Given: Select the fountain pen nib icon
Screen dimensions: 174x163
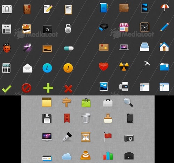Looking at the screenshot, I should pos(67,137).
